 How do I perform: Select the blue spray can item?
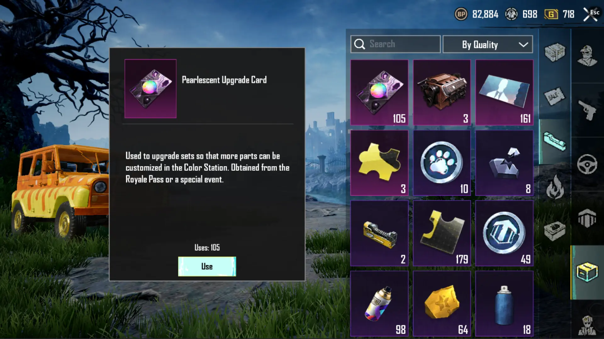click(x=504, y=304)
